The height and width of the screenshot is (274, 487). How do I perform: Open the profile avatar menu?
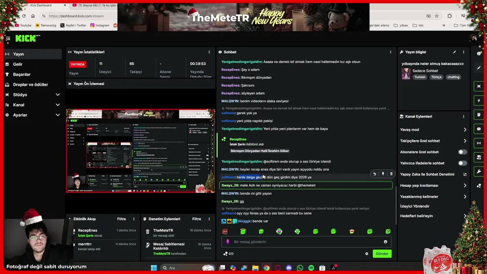point(473,38)
